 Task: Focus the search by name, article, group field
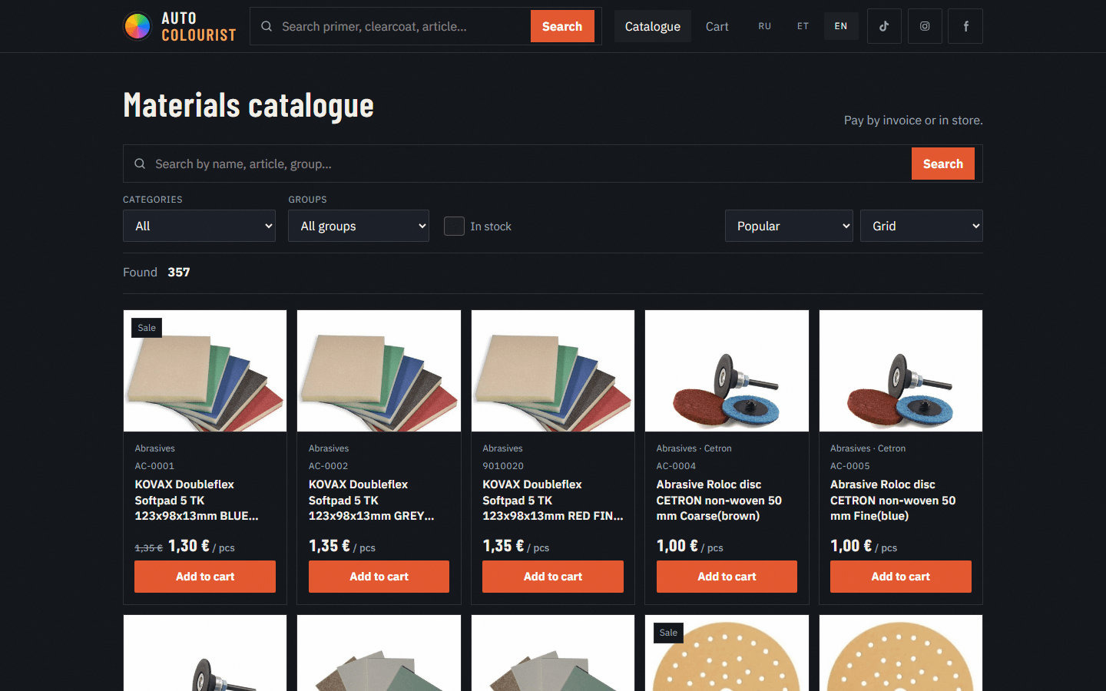[530, 164]
